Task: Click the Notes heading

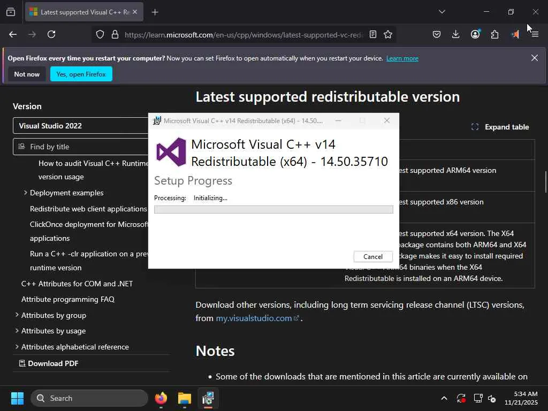Action: tap(215, 351)
